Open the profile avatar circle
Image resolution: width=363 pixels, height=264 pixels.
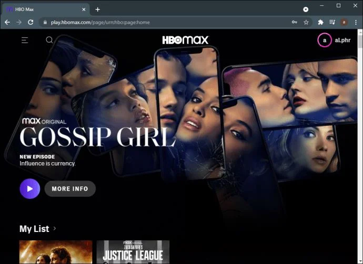(325, 40)
